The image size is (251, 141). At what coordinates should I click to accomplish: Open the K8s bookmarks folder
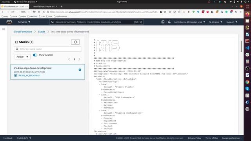42,16
